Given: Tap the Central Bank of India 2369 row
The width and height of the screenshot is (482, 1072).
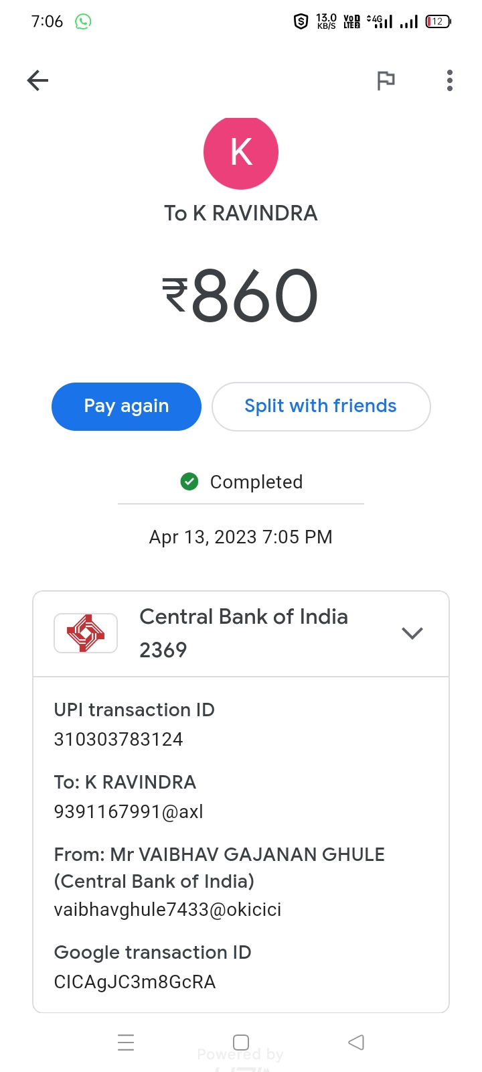Looking at the screenshot, I should point(244,633).
